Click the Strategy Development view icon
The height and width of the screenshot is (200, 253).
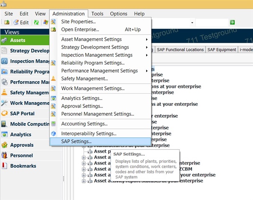4,50
